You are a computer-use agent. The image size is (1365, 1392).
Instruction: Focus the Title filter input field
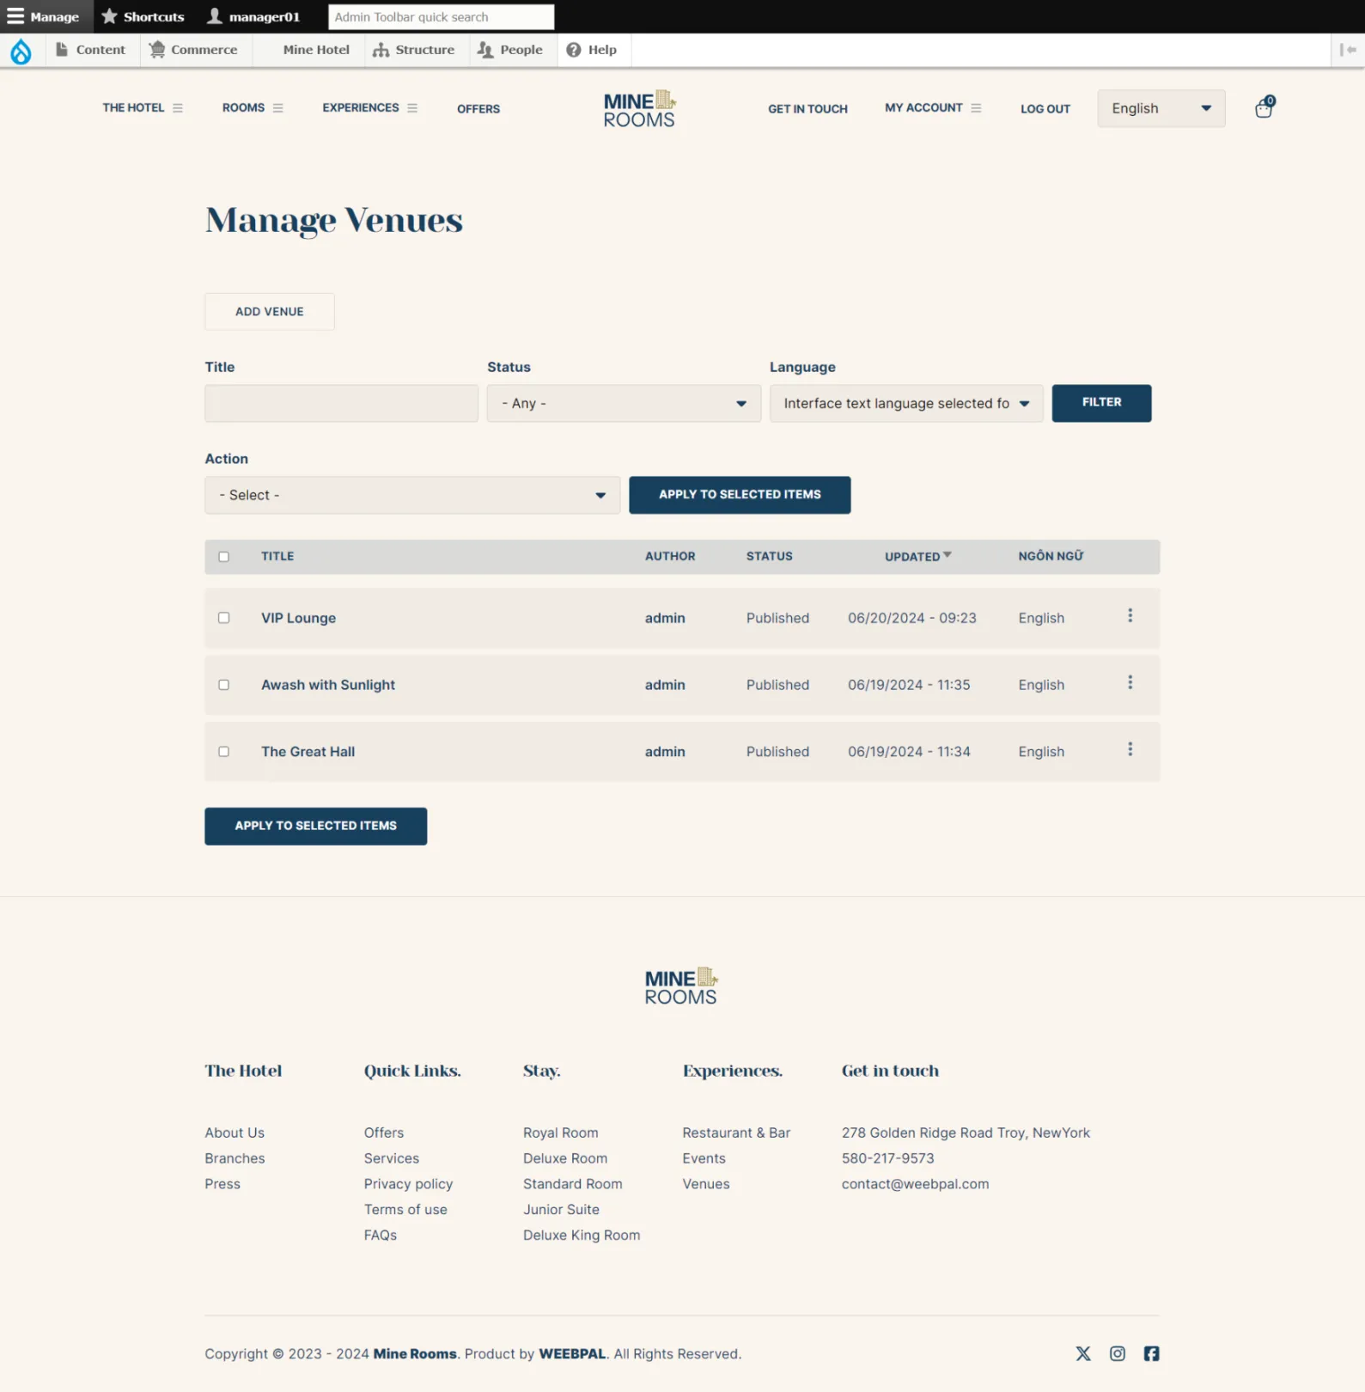tap(341, 403)
